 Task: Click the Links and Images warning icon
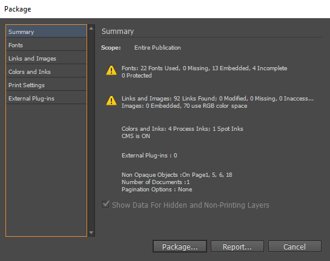coord(111,101)
